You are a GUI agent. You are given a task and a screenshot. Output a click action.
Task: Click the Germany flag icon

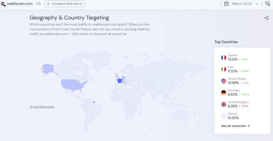[x=224, y=93]
